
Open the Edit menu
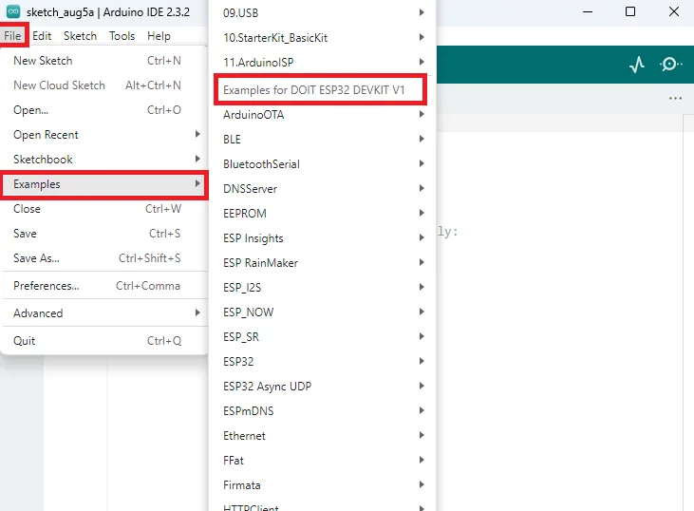[x=42, y=36]
